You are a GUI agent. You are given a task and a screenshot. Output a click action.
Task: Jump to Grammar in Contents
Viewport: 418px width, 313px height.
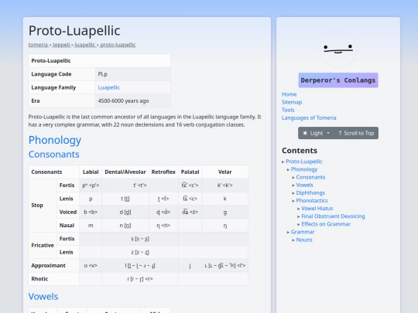tap(303, 232)
